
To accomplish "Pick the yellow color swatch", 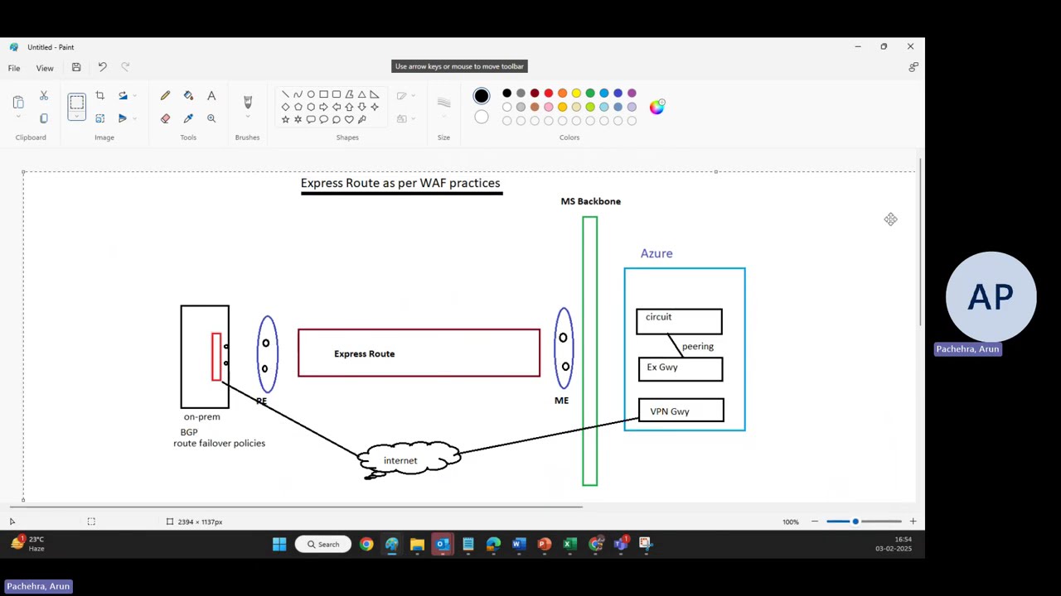I will point(576,93).
